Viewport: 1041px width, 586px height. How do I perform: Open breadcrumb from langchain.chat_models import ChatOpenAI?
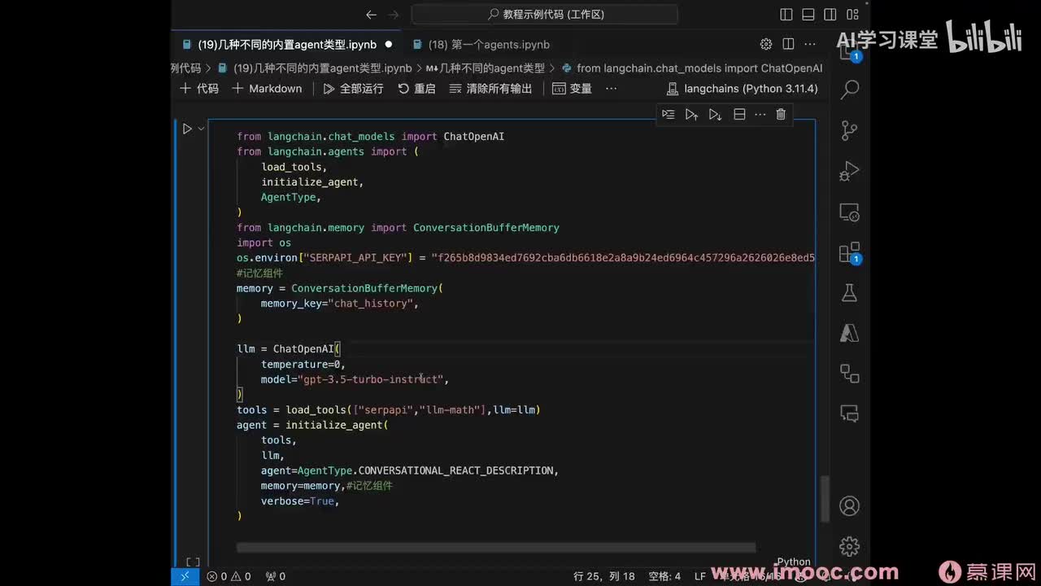tap(692, 68)
